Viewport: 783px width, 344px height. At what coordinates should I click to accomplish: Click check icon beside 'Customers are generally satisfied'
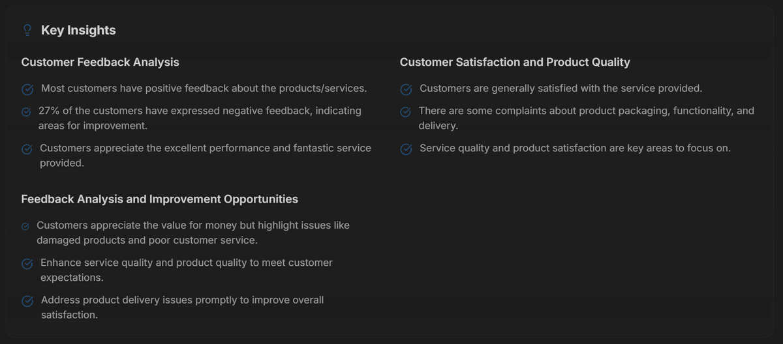[x=406, y=89]
